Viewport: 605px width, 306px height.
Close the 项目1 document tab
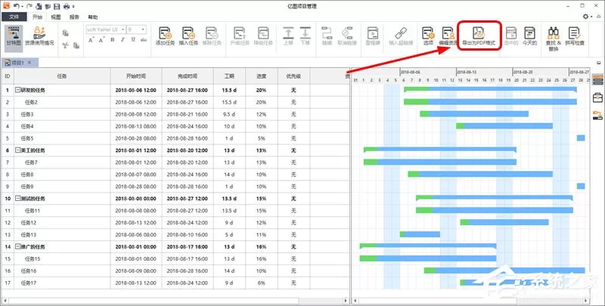pyautogui.click(x=29, y=63)
